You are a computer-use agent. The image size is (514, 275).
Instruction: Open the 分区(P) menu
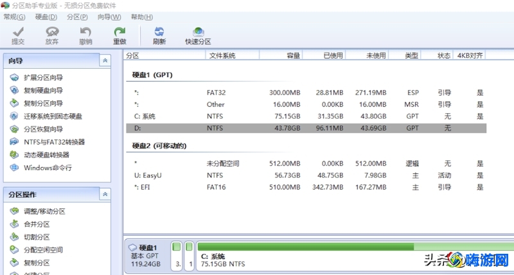tap(77, 17)
